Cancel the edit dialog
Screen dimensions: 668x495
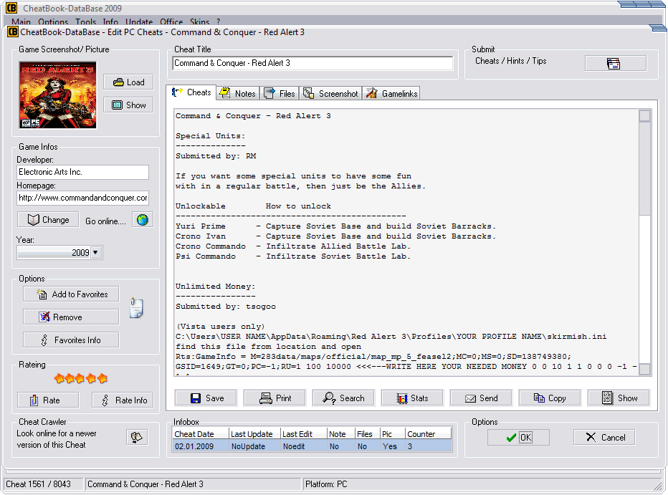604,437
